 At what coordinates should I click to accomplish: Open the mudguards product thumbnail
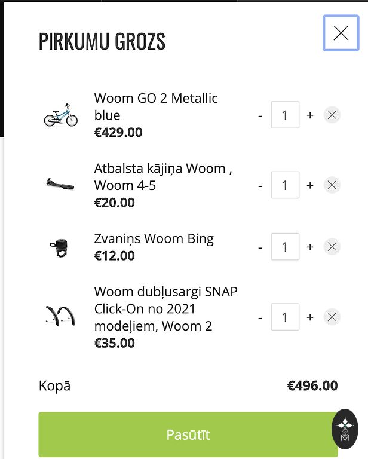61,316
